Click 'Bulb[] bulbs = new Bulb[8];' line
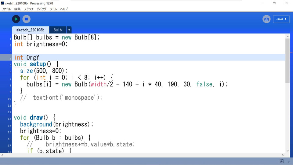The height and width of the screenshot is (165, 293). click(57, 37)
